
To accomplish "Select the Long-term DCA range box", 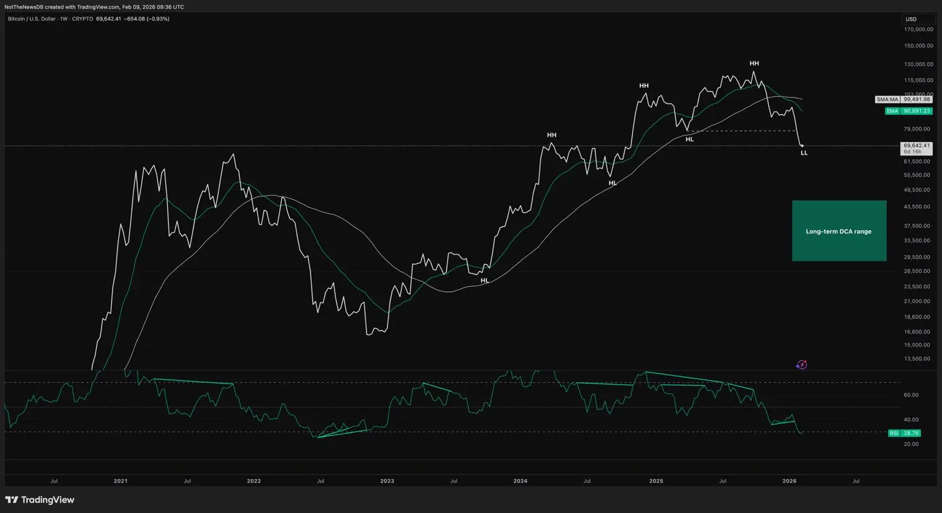I will 839,230.
